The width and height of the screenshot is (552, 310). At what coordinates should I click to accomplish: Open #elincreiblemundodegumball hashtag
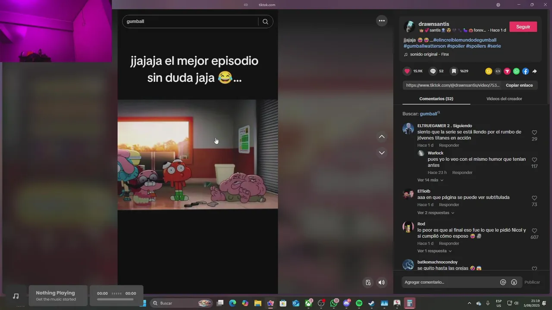[x=465, y=40]
